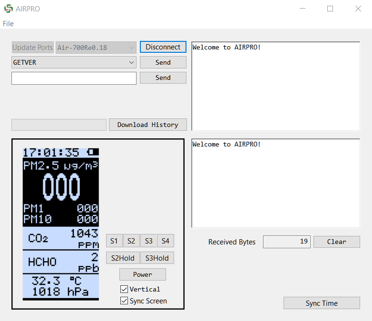
Task: Click the 1018 hPa pressure reading
Action: (x=60, y=292)
